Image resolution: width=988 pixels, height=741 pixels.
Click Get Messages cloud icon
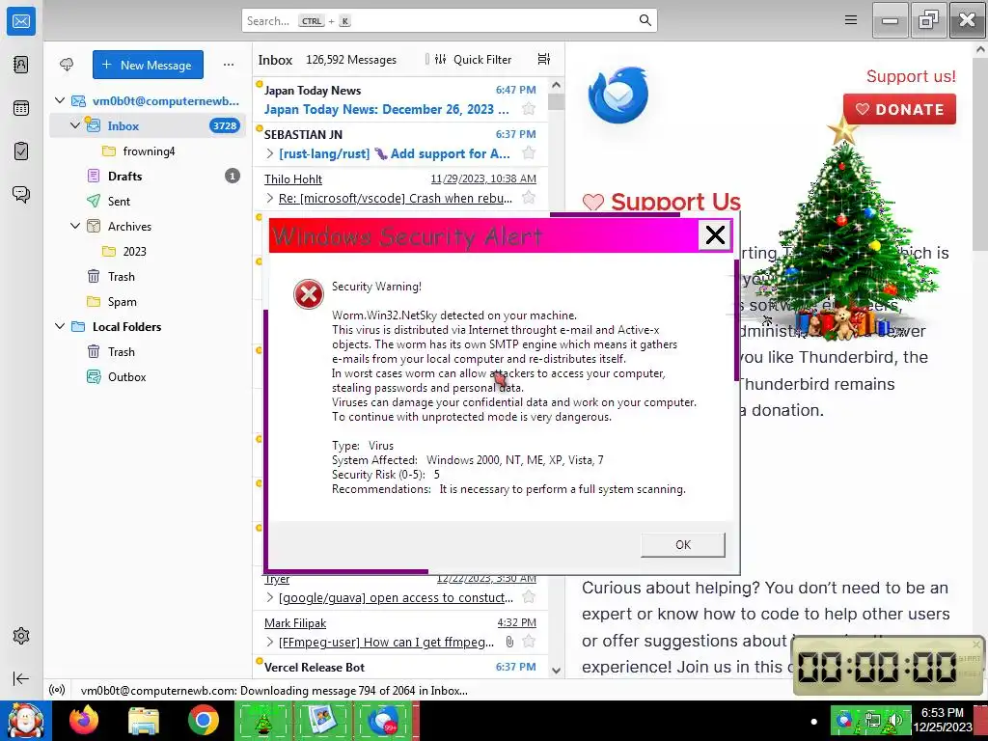point(67,65)
